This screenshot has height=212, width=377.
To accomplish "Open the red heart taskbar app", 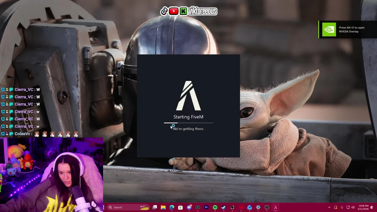I will pyautogui.click(x=241, y=207).
